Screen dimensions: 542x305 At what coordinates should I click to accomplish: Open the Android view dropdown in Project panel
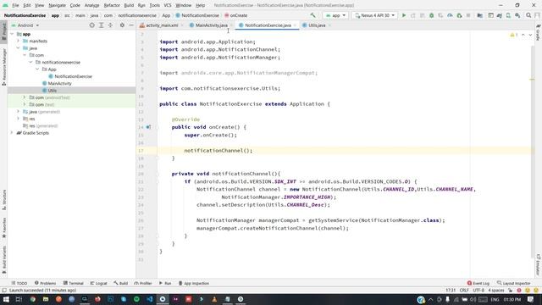click(x=25, y=25)
